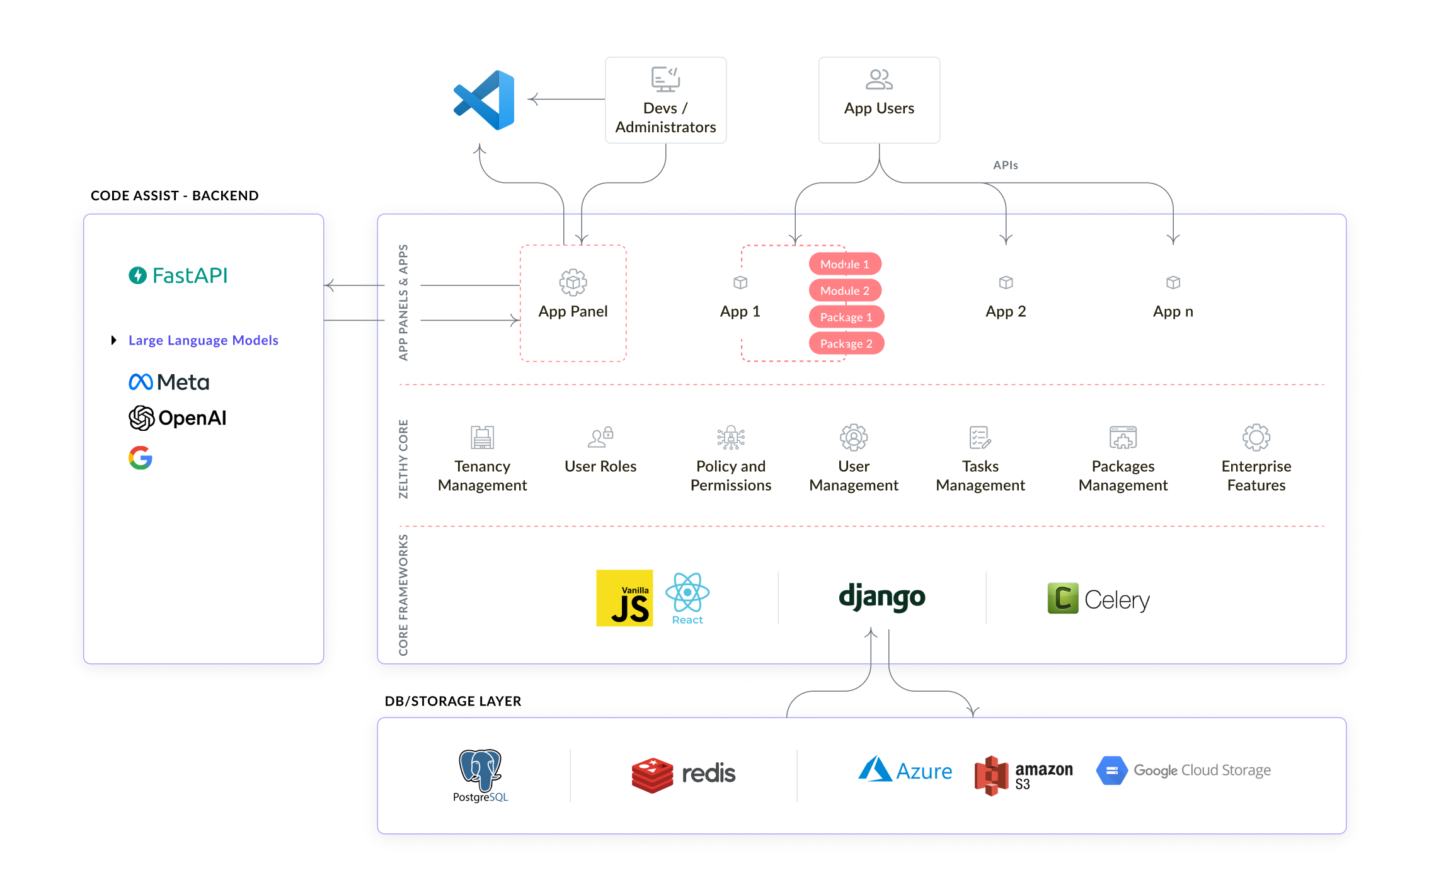Image resolution: width=1429 pixels, height=892 pixels.
Task: Click the Visual Studio Code logo
Action: point(484,100)
